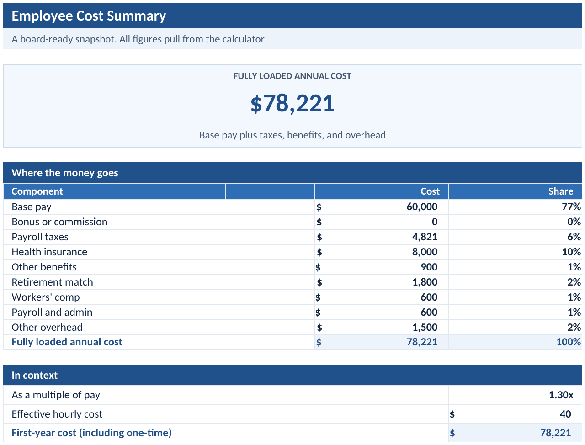The height and width of the screenshot is (445, 585).
Task: Select the 900 other benefits cost
Action: (x=382, y=267)
